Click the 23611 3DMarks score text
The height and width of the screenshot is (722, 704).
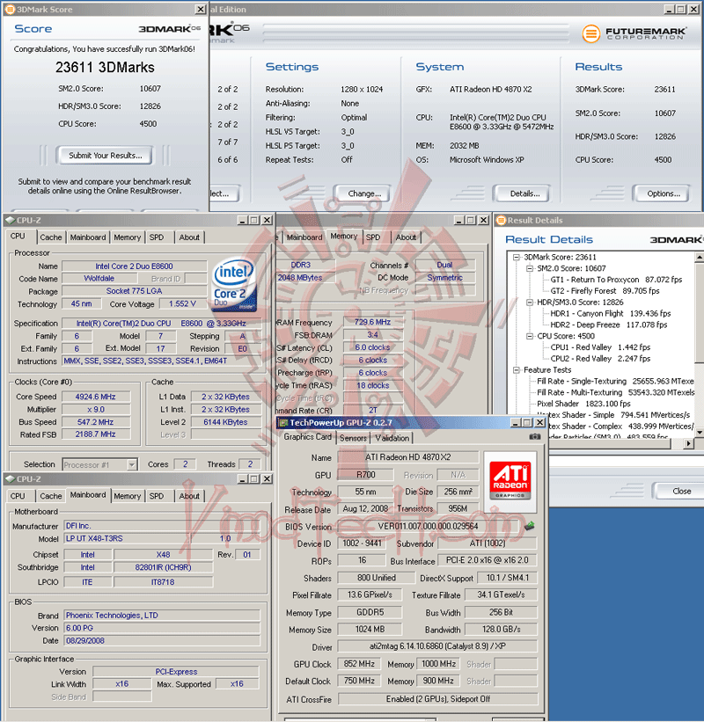pos(105,67)
